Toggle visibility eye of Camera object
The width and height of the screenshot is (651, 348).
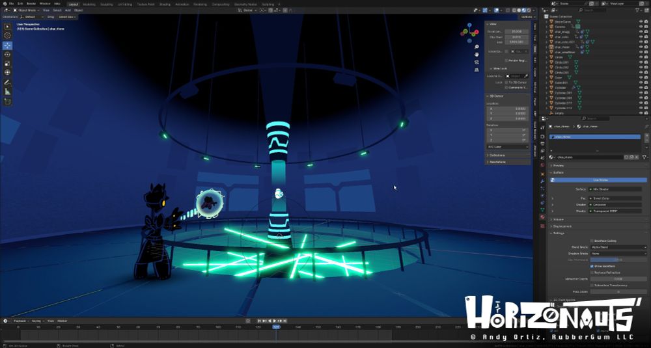(641, 26)
